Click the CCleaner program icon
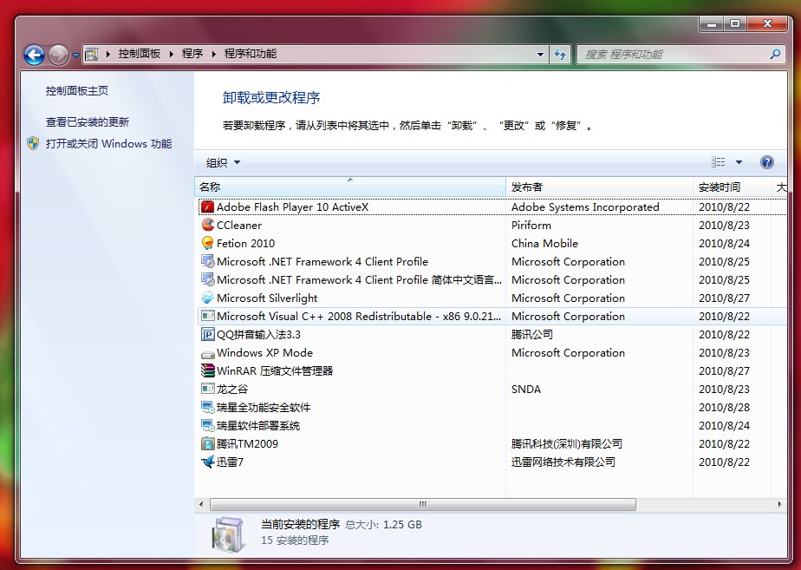Screen dimensions: 801x570 click(207, 225)
